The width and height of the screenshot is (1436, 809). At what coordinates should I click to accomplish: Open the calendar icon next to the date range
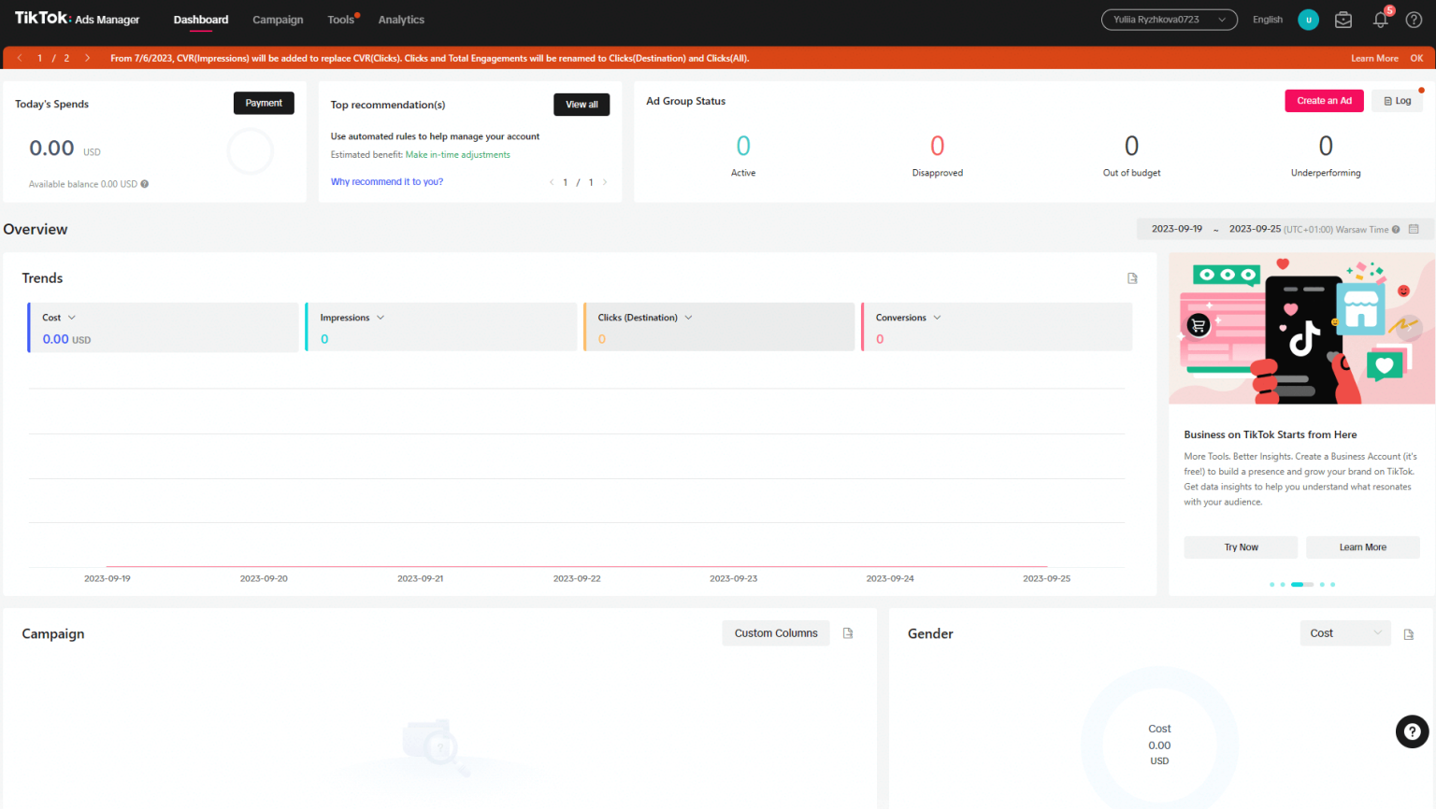(1414, 228)
